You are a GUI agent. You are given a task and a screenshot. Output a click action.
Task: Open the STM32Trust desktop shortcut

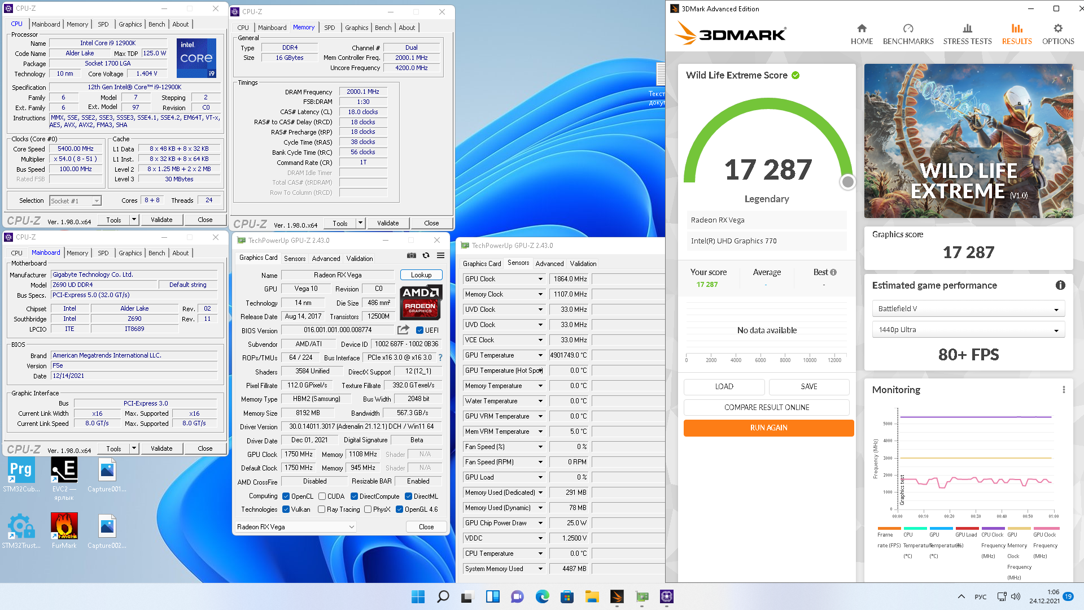click(x=21, y=531)
